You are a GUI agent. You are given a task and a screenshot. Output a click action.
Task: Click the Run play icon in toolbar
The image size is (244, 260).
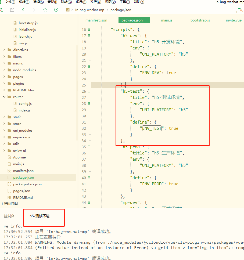pos(56,10)
